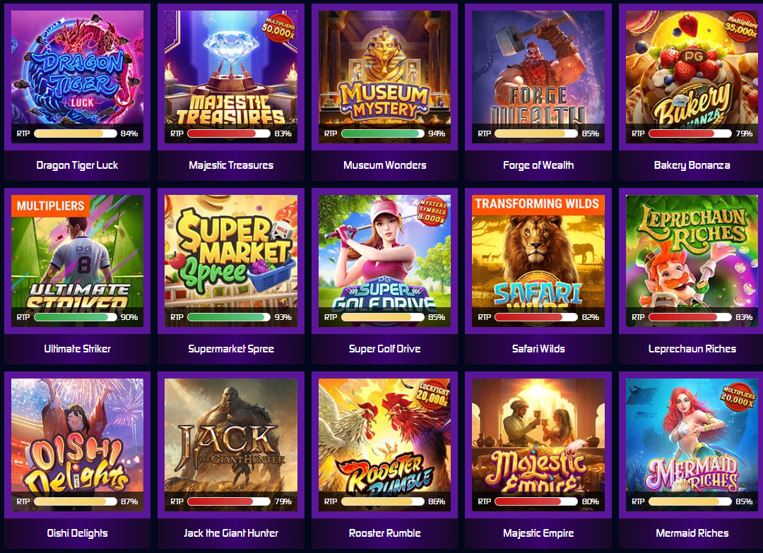
Task: Click the Multipliers badge on Ultimate Striker
Action: point(51,206)
